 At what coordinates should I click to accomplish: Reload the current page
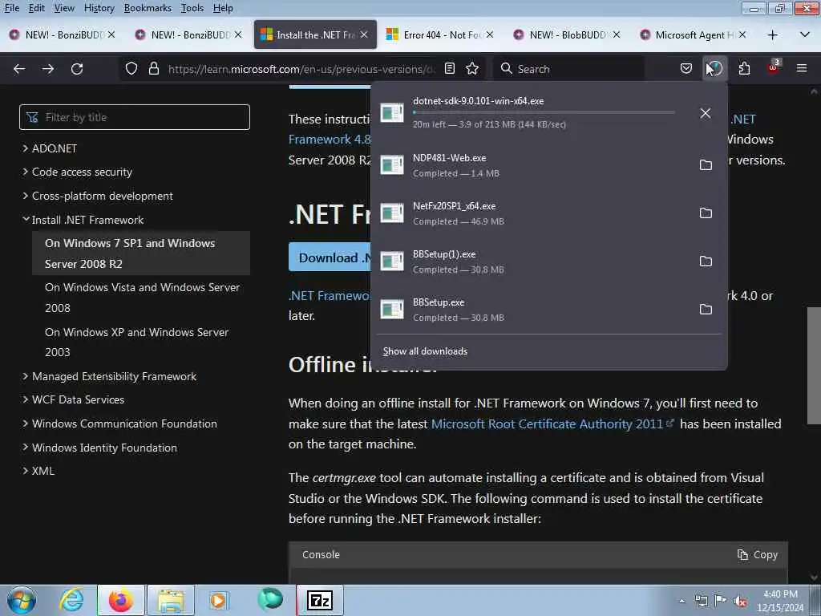77,69
